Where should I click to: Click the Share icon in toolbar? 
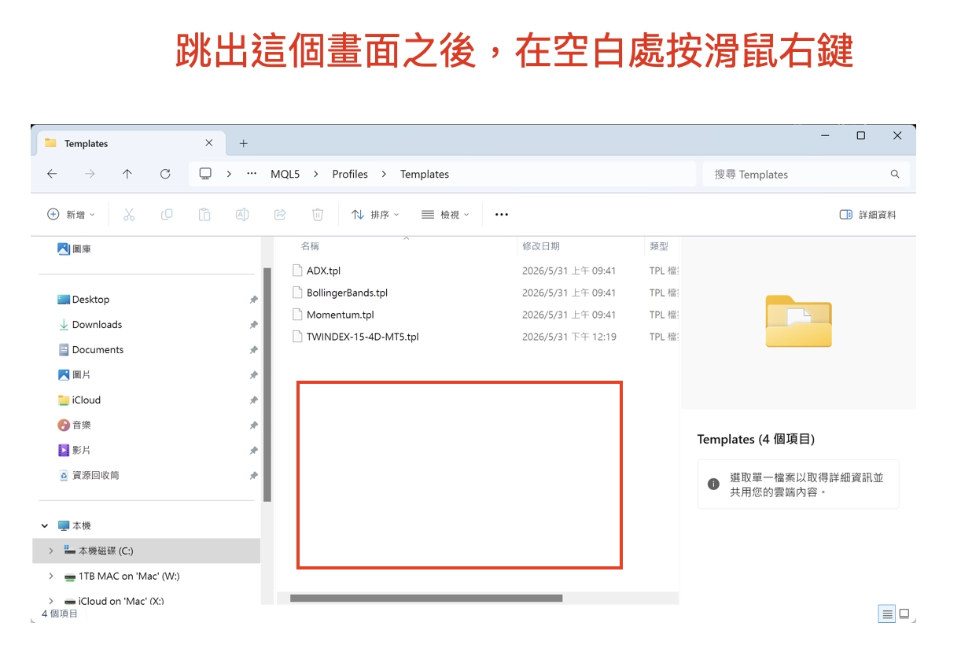point(280,214)
